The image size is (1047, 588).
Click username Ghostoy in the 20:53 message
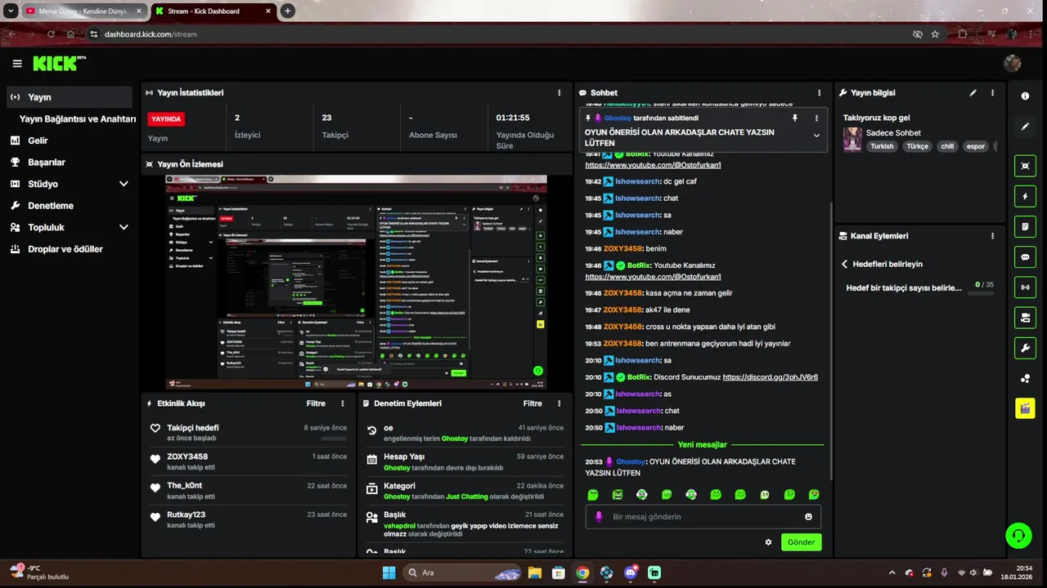[631, 461]
